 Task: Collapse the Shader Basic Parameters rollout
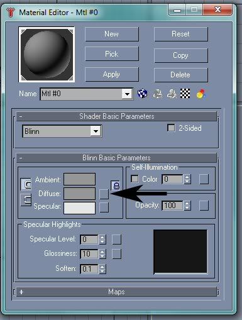pyautogui.click(x=116, y=116)
